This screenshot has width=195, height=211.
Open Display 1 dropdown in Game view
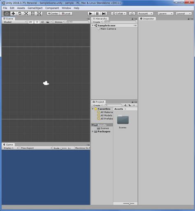point(11,148)
